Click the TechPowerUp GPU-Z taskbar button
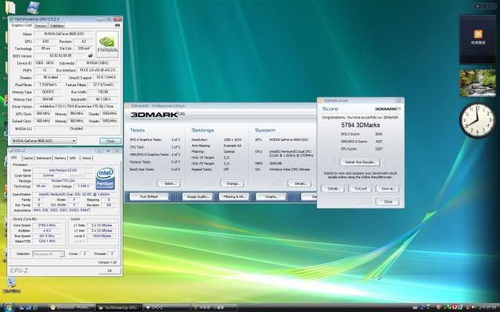 pos(118,308)
